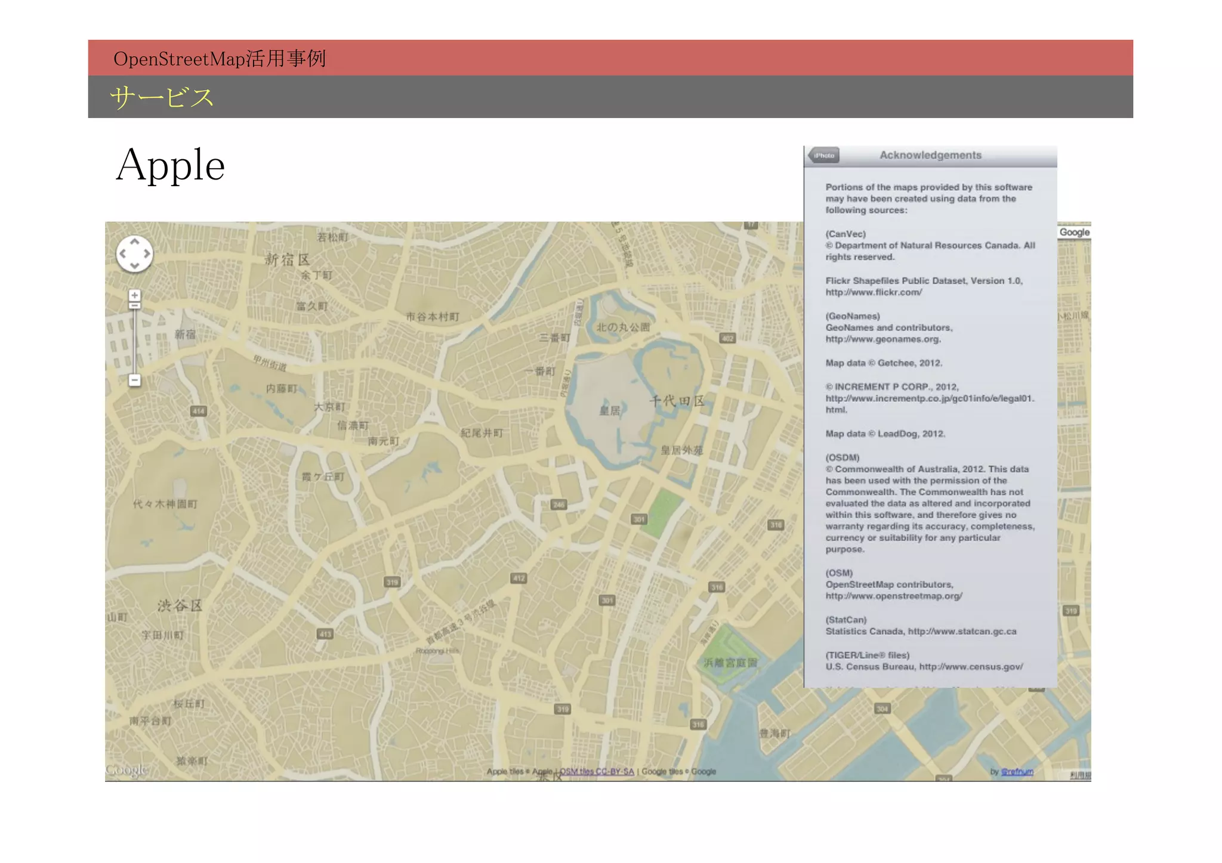Click the Map data © Getchee, 2012 line

pyautogui.click(x=884, y=363)
